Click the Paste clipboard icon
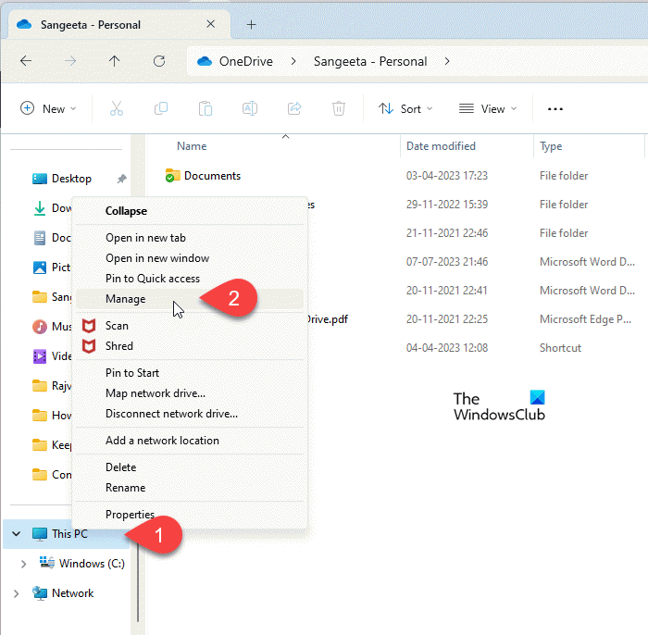Viewport: 648px width, 635px height. pos(206,108)
